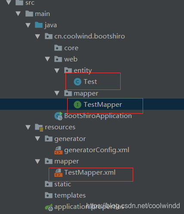Click the resources mapper folder icon
This screenshot has height=214, width=184.
click(x=49, y=161)
